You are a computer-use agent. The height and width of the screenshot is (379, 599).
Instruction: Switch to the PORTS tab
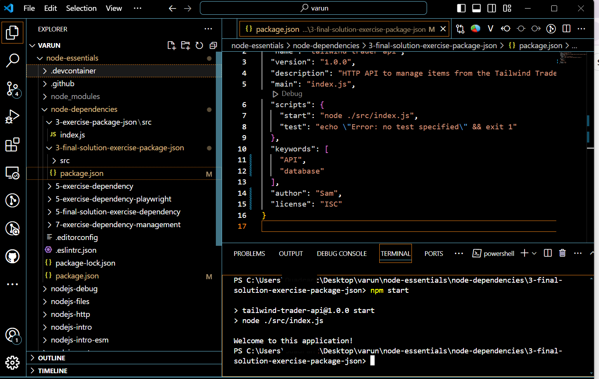tap(434, 254)
